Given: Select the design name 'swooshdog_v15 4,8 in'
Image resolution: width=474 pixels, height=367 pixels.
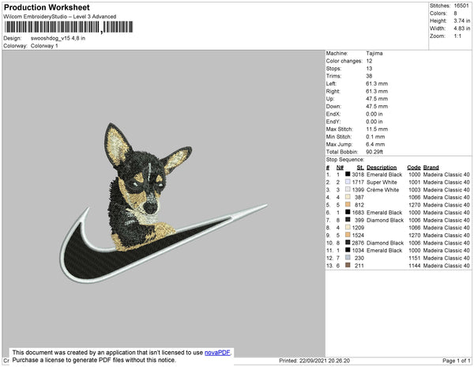Looking at the screenshot, I should coord(58,39).
